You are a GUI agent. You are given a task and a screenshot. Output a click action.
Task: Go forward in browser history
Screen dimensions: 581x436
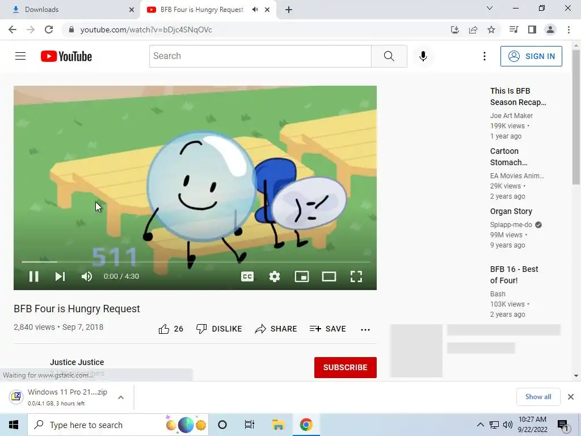click(31, 30)
